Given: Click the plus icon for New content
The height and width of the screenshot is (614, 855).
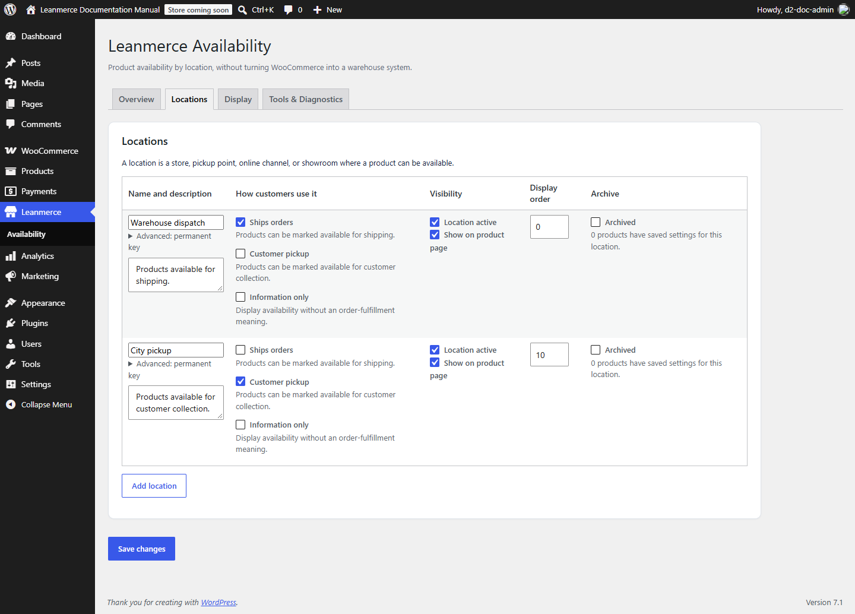Looking at the screenshot, I should [317, 10].
